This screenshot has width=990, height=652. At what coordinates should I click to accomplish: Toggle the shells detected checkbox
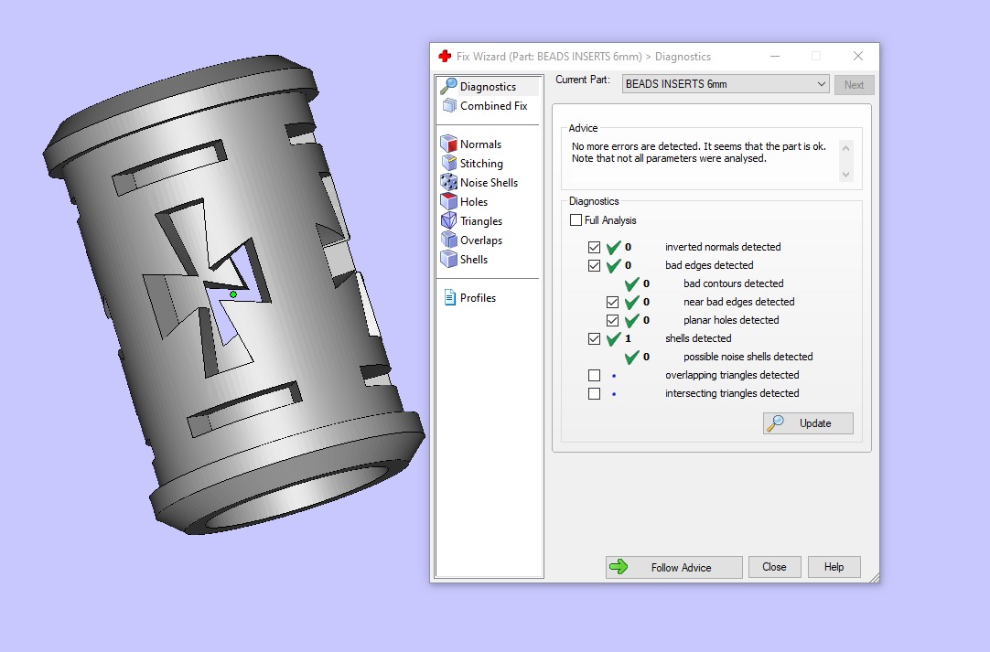[594, 338]
